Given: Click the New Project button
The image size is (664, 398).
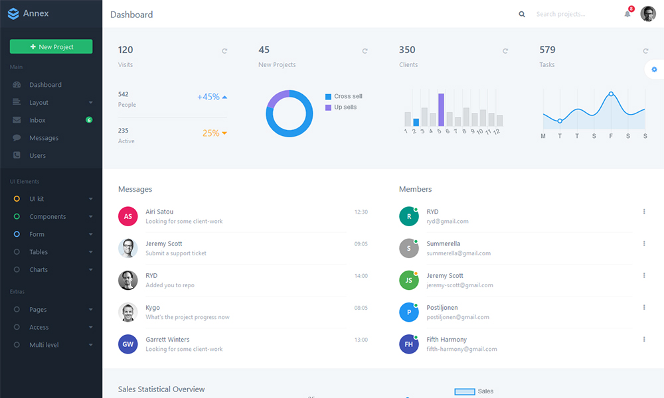Looking at the screenshot, I should click(51, 47).
